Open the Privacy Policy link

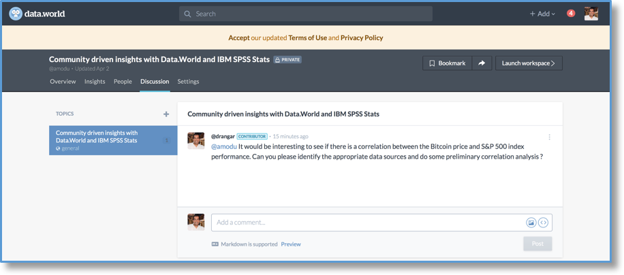[x=362, y=38]
